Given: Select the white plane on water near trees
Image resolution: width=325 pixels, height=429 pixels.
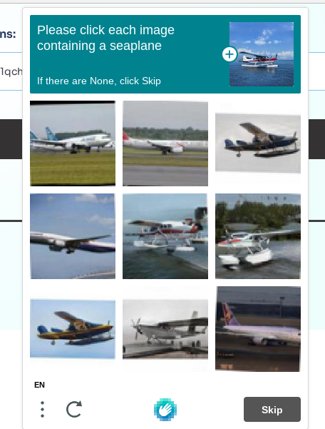Looking at the screenshot, I should [258, 236].
